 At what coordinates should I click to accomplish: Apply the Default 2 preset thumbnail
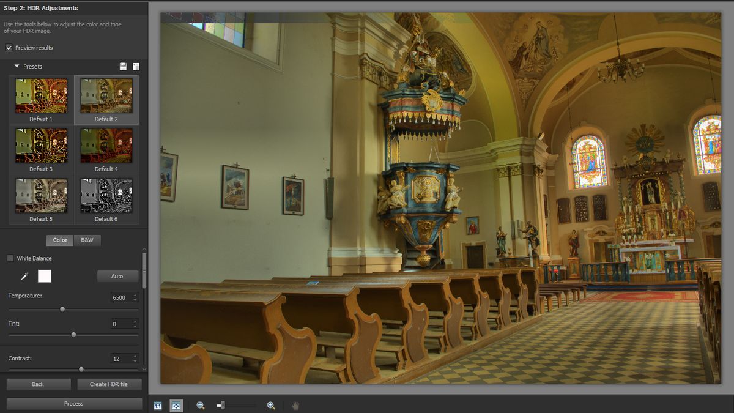[106, 96]
